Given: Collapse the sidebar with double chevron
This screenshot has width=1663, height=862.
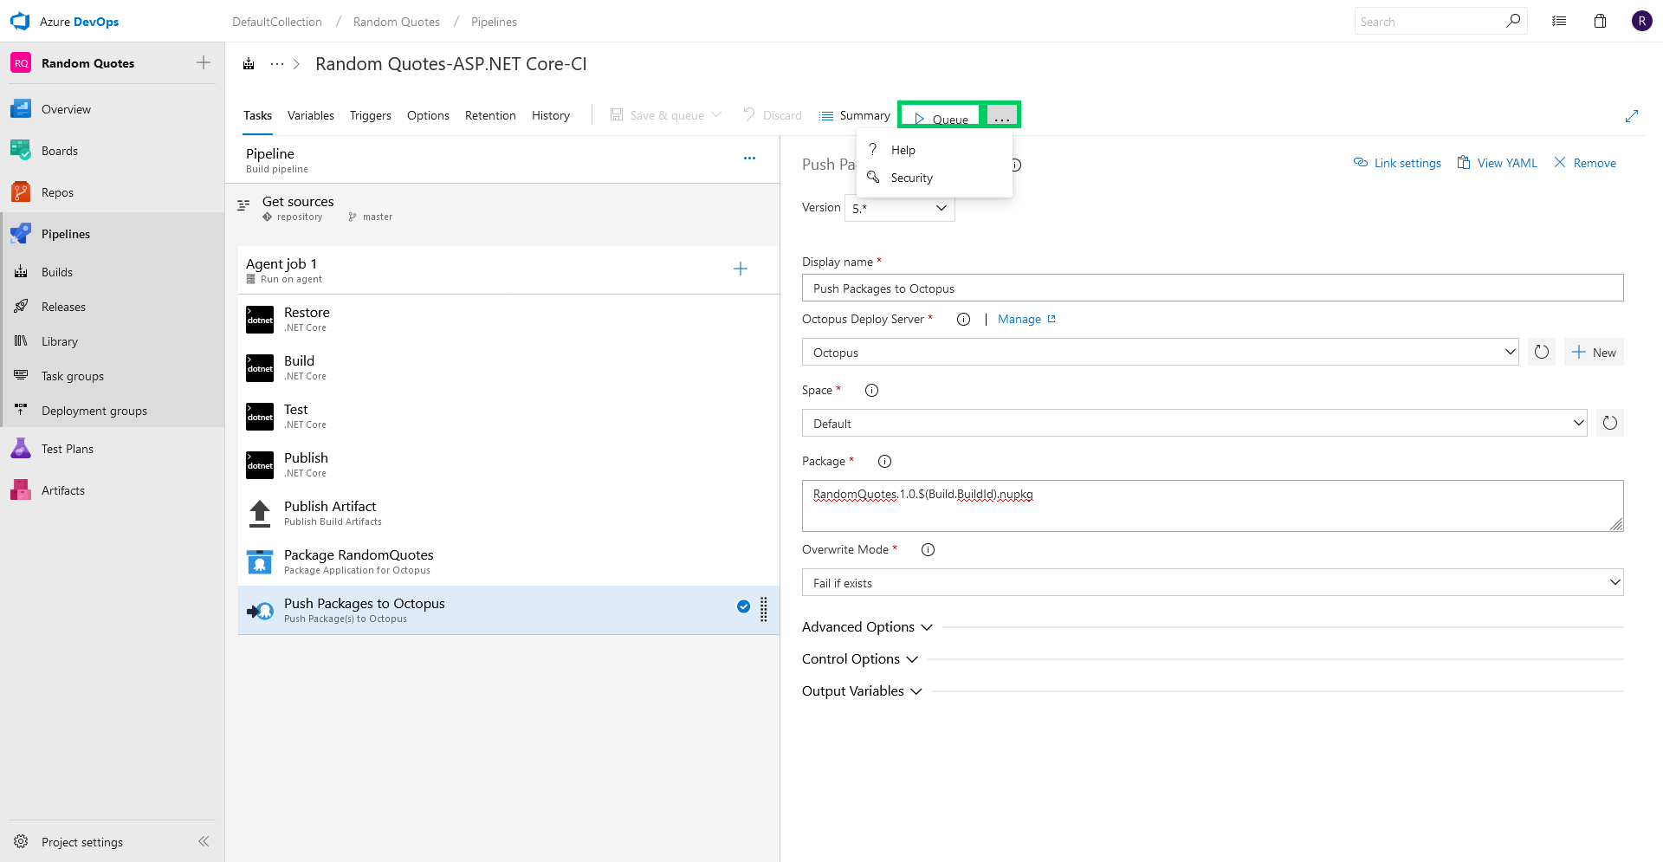Looking at the screenshot, I should 204,841.
